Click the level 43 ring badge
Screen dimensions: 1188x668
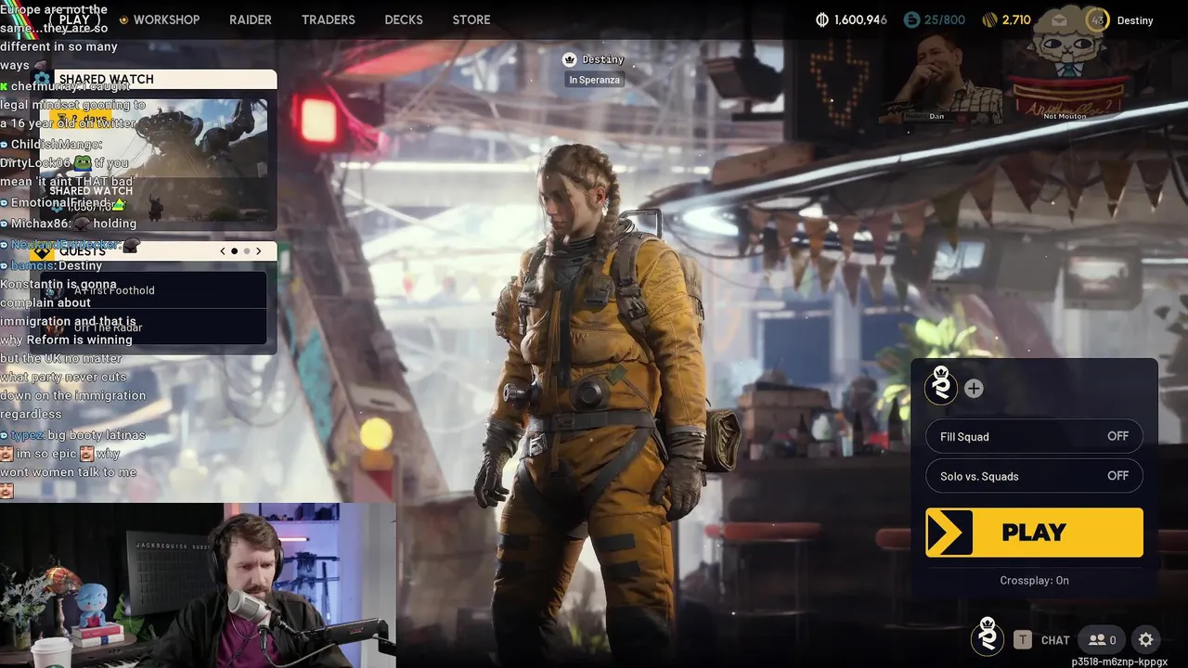1098,19
